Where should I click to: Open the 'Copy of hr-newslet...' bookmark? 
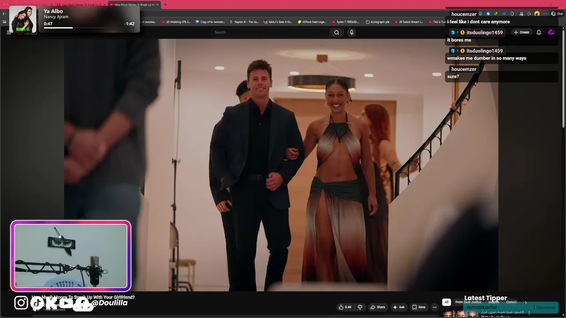(x=210, y=22)
